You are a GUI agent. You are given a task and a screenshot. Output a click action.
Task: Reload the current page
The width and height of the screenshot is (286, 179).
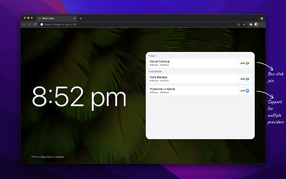coord(35,24)
